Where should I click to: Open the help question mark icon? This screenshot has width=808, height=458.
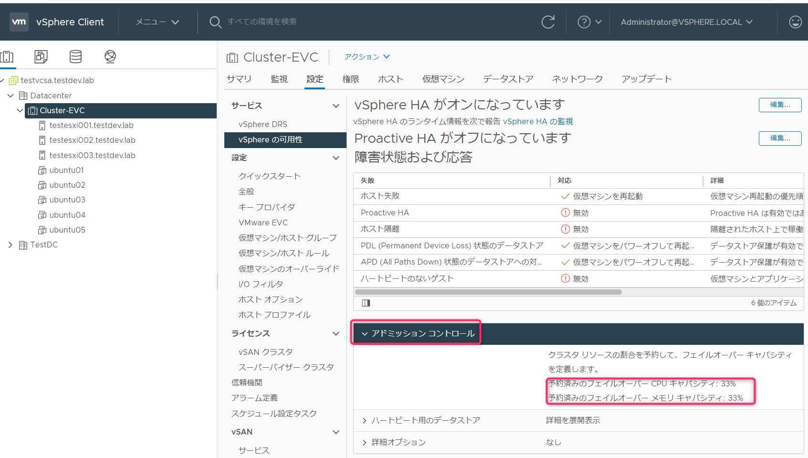(x=584, y=22)
